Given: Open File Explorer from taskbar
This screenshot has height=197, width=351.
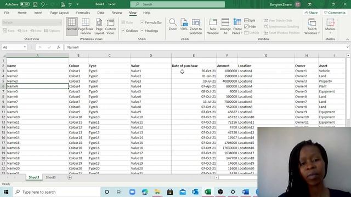Looking at the screenshot, I should pyautogui.click(x=157, y=192).
